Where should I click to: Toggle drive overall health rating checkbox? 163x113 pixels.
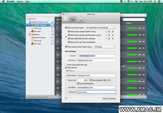69,31
